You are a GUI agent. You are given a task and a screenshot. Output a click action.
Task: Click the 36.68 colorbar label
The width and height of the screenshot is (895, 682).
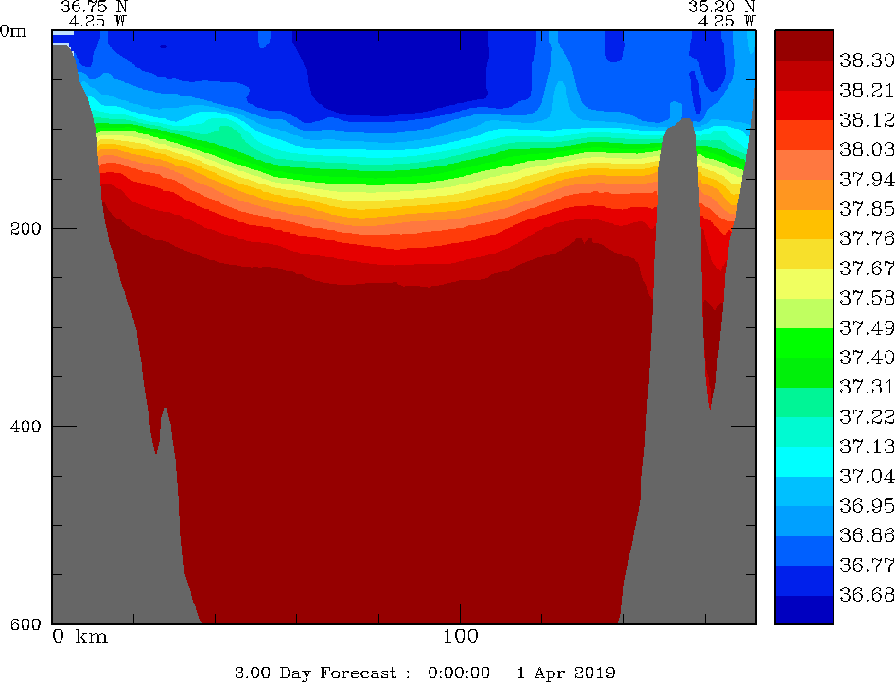point(867,595)
